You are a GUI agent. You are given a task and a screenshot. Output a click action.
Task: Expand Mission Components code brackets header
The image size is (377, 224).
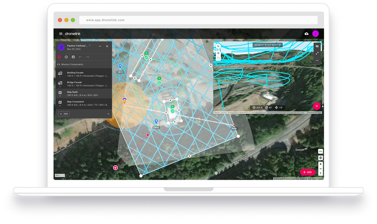click(58, 64)
